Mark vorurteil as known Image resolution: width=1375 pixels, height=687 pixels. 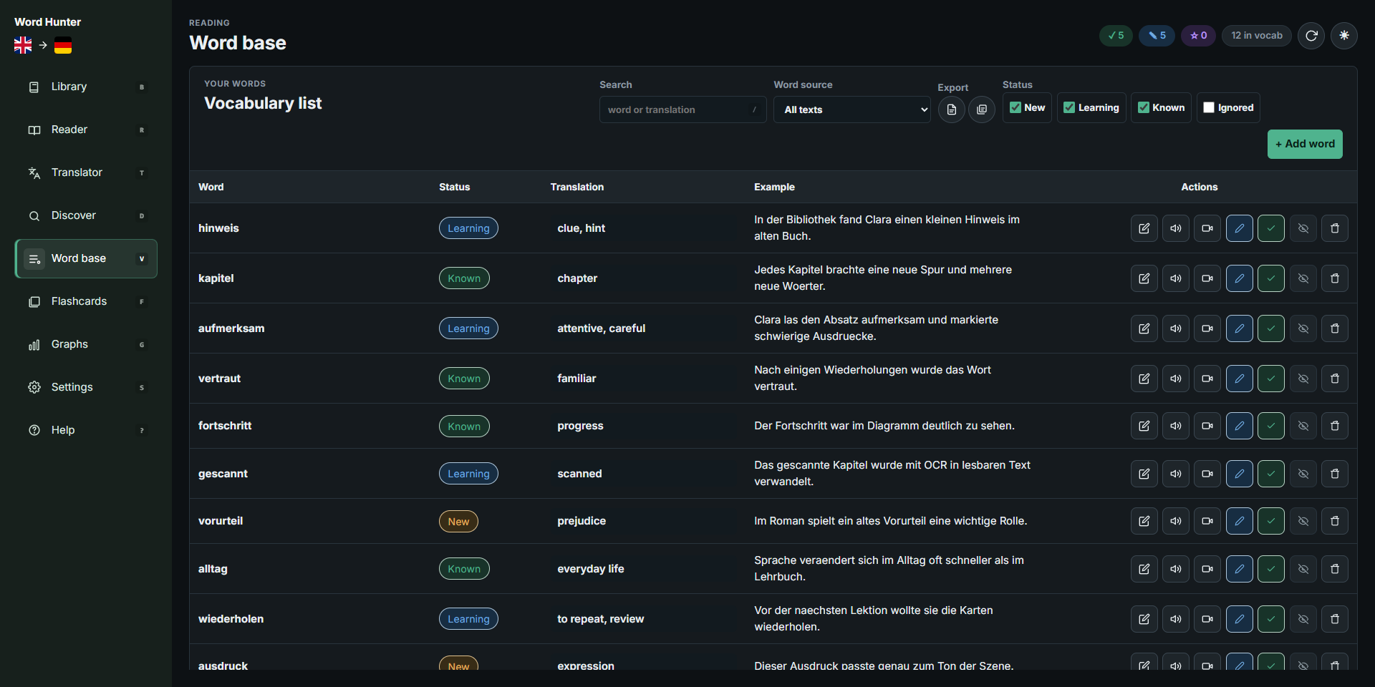point(1271,521)
